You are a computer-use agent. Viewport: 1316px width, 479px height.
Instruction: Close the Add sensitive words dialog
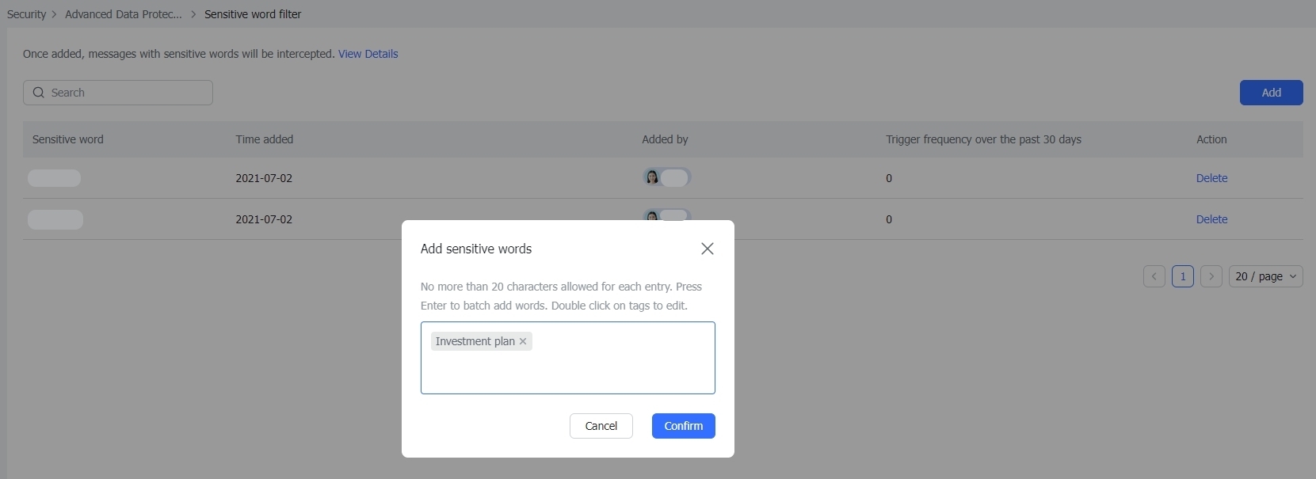[x=708, y=249]
